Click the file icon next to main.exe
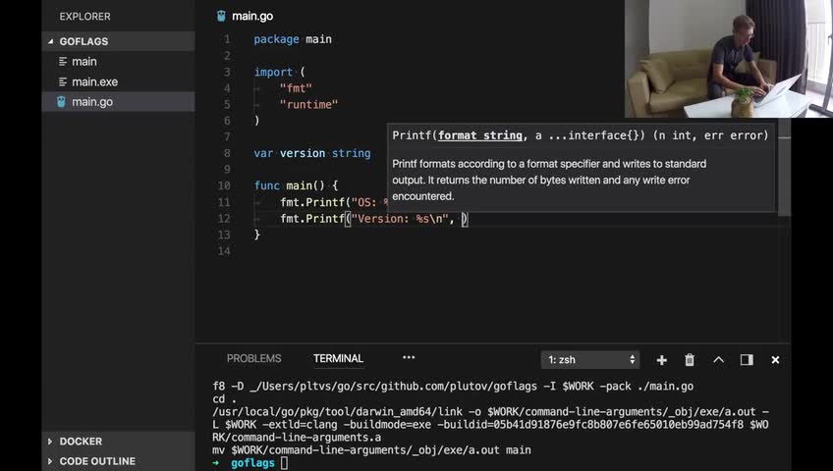 point(63,81)
